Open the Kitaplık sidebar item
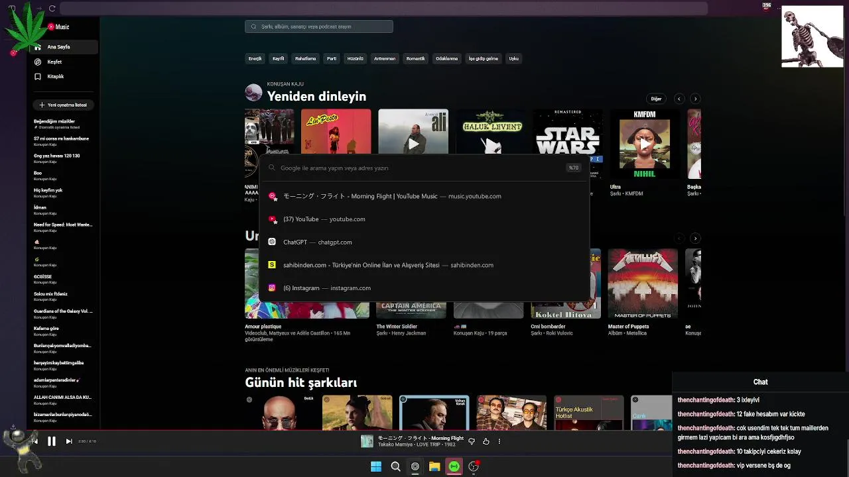This screenshot has width=849, height=477. pos(55,76)
